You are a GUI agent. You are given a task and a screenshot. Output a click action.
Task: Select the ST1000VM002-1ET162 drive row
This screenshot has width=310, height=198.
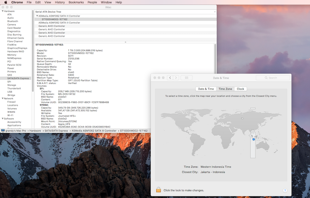point(55,19)
